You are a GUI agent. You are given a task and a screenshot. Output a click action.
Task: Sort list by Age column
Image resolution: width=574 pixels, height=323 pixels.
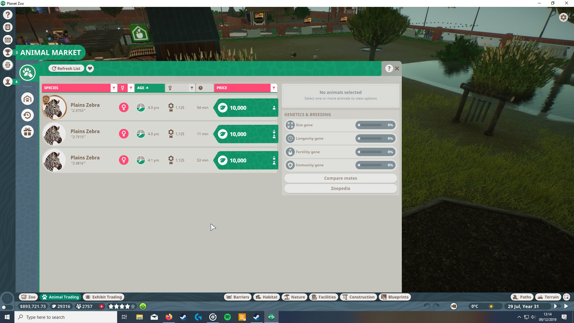[149, 88]
